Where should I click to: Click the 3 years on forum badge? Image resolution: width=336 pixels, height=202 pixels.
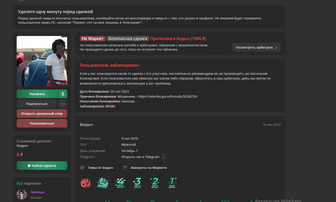[138, 183]
